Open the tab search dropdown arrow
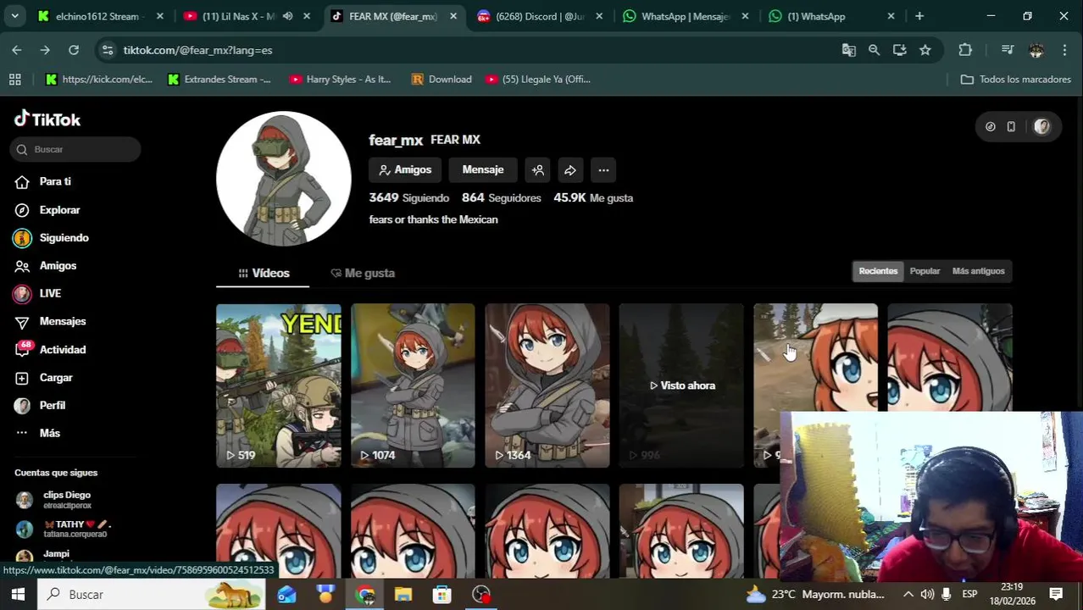1083x610 pixels. click(14, 16)
